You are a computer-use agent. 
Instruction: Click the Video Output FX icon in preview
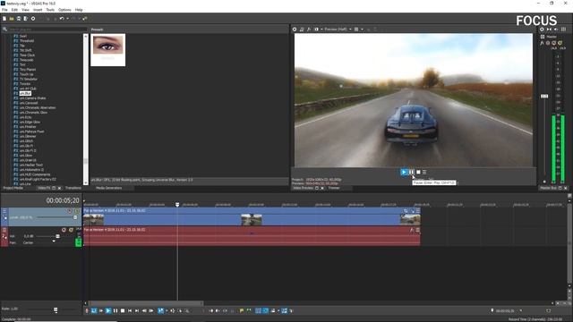pos(309,30)
